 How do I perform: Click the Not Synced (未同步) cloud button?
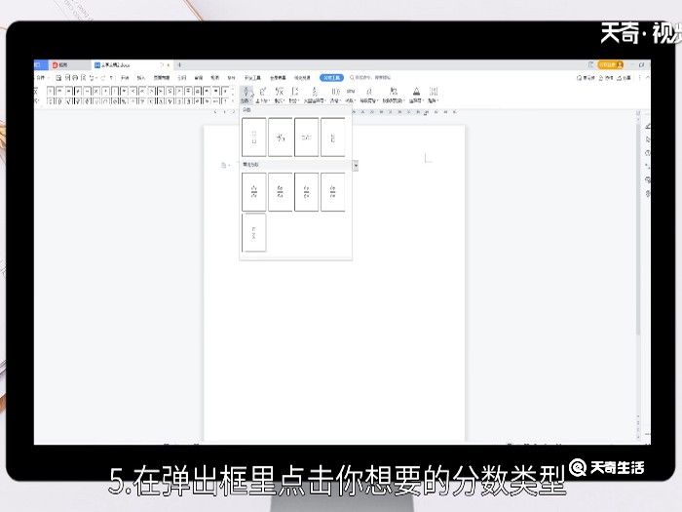[x=586, y=77]
